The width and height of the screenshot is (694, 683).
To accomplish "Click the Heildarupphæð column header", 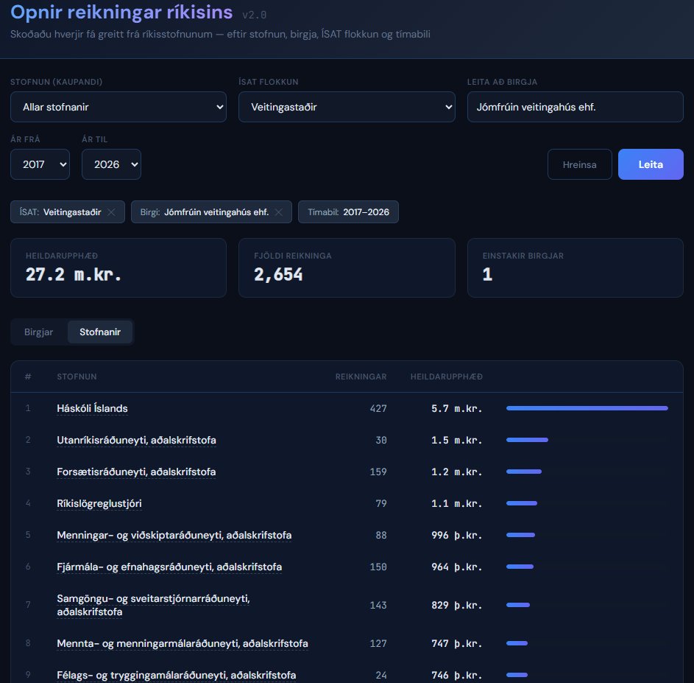I will pos(446,376).
